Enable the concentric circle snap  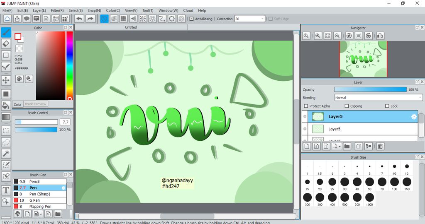click(x=153, y=19)
